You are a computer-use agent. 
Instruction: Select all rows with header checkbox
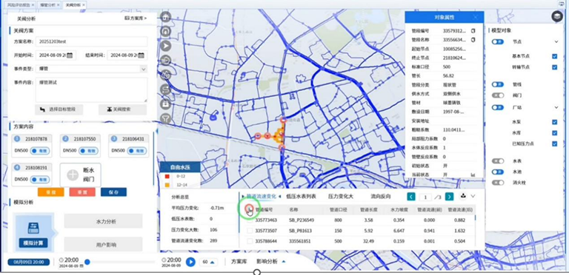tap(249, 208)
